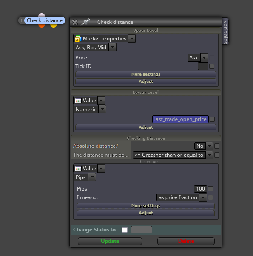Expand the Ask, Bid, Mid dropdown
The height and width of the screenshot is (256, 253).
(x=113, y=48)
